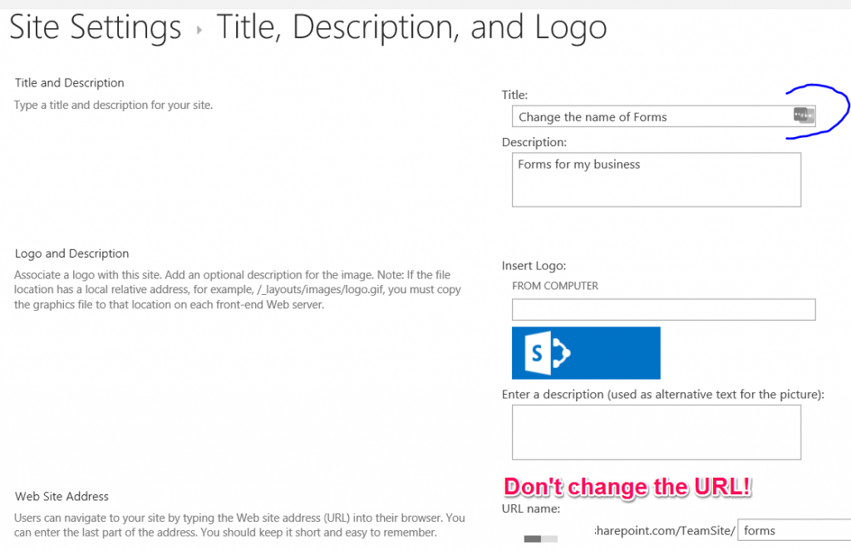Click the blue SharePoint logo preview image
The height and width of the screenshot is (550, 851).
[x=586, y=352]
